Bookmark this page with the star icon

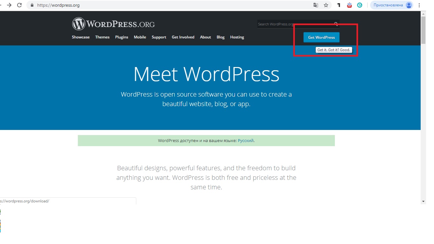pyautogui.click(x=326, y=5)
